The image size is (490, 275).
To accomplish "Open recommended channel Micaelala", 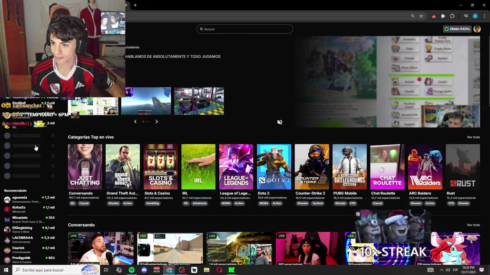I will point(30,219).
